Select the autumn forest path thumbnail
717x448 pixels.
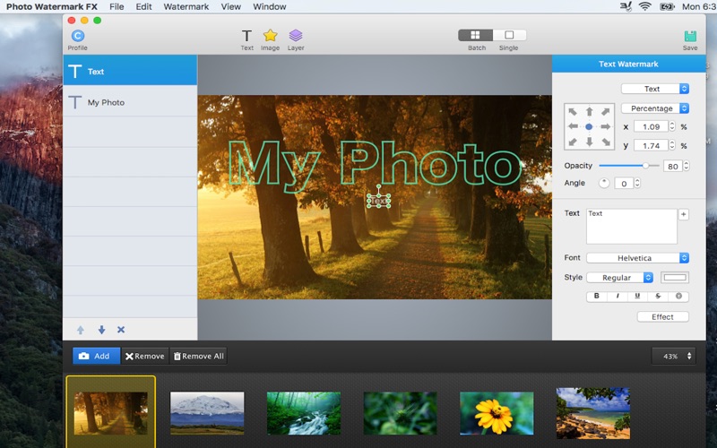coord(110,413)
